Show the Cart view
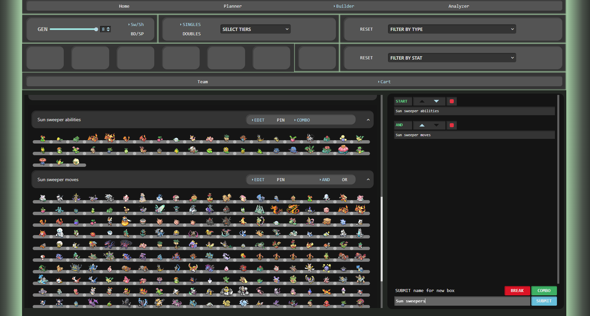Screen dimensions: 590x316 pos(385,82)
